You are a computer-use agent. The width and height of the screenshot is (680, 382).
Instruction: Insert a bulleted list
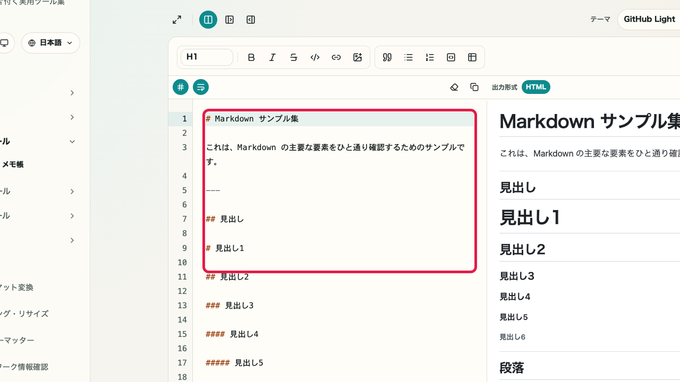pyautogui.click(x=409, y=57)
